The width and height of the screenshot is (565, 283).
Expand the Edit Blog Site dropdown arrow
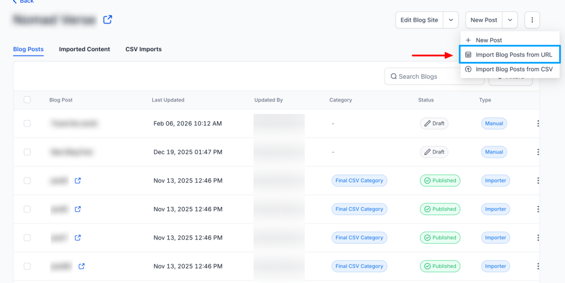(451, 20)
